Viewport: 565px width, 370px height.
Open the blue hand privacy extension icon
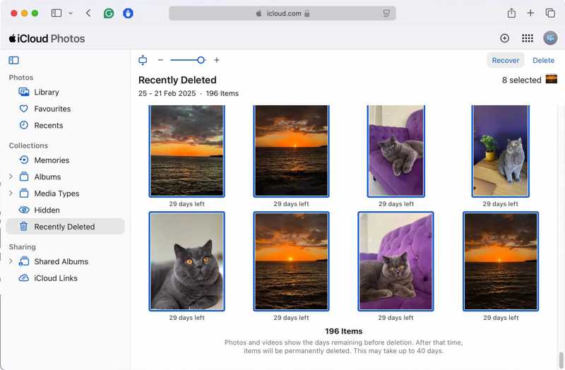pyautogui.click(x=128, y=13)
